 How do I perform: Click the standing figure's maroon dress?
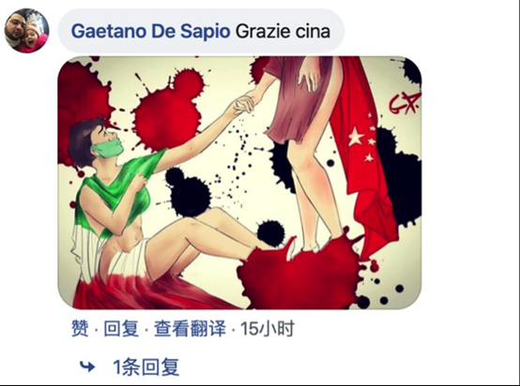tap(297, 97)
